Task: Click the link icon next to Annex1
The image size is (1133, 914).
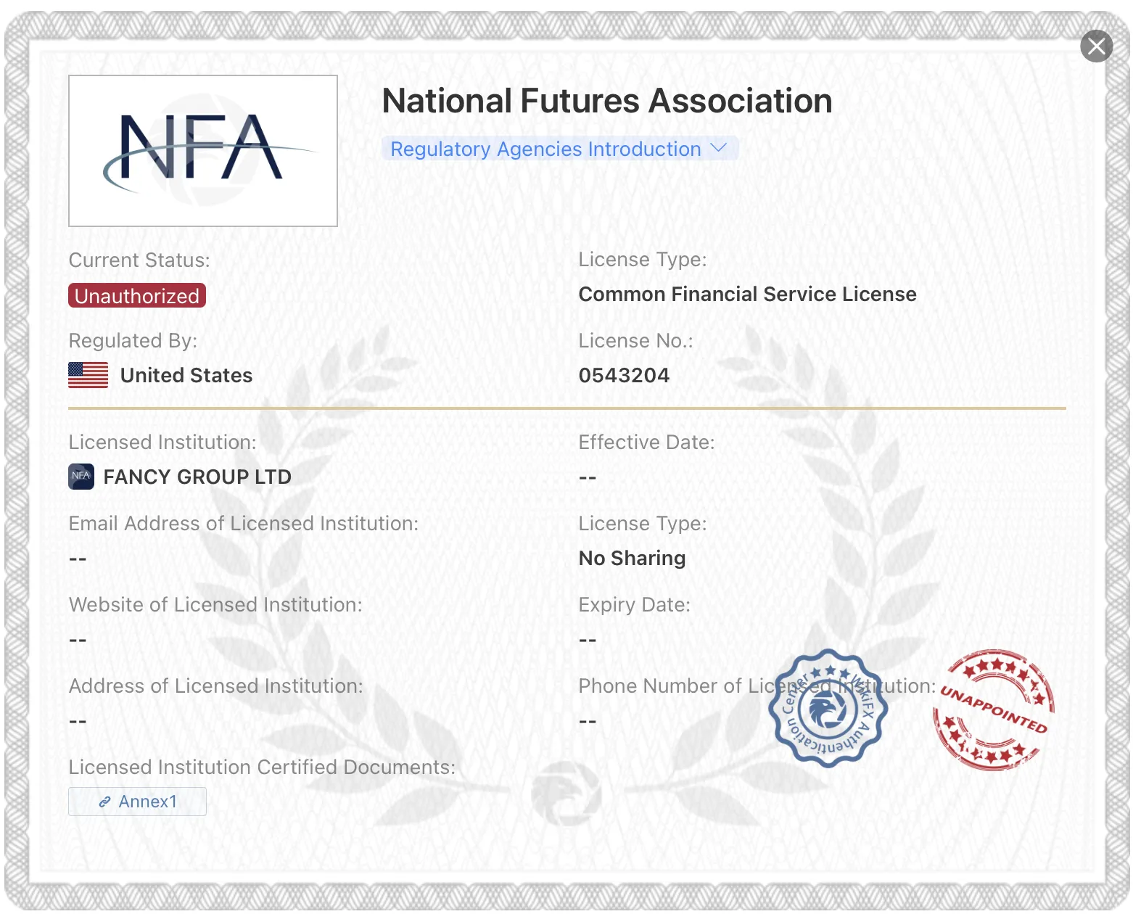Action: (x=105, y=802)
